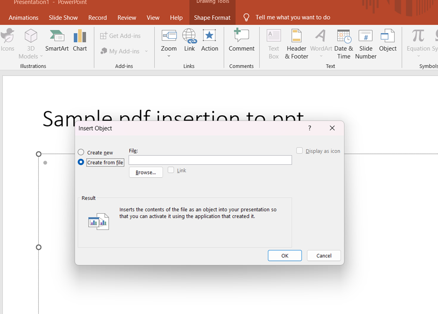The height and width of the screenshot is (314, 438).
Task: Click the dialog help question mark
Action: 309,128
